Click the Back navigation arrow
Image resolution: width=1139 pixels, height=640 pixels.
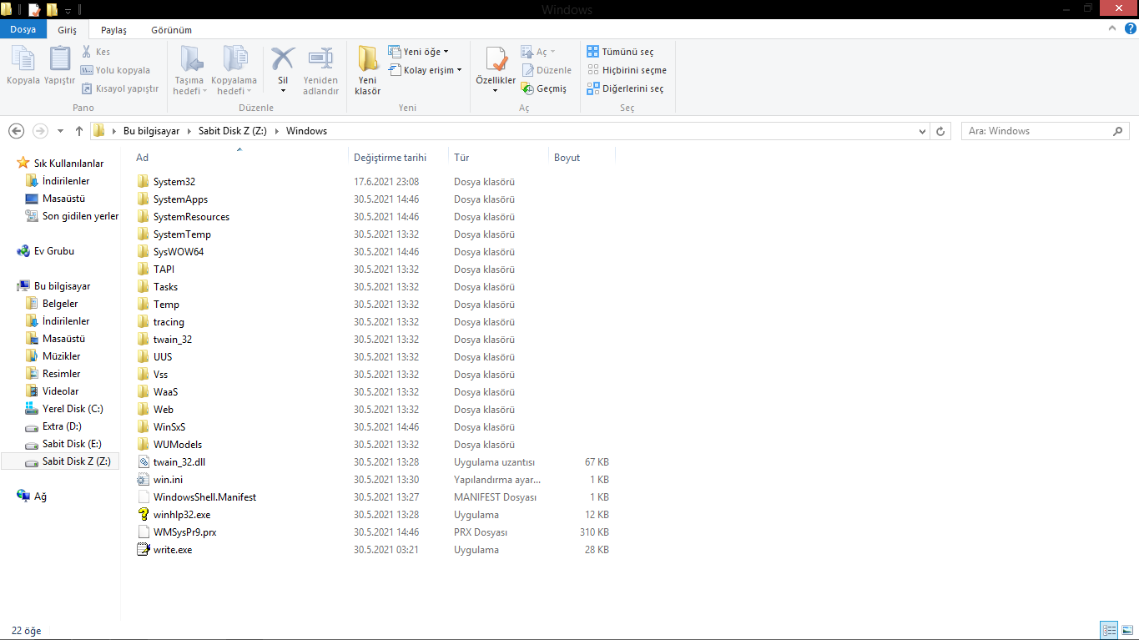coord(16,131)
